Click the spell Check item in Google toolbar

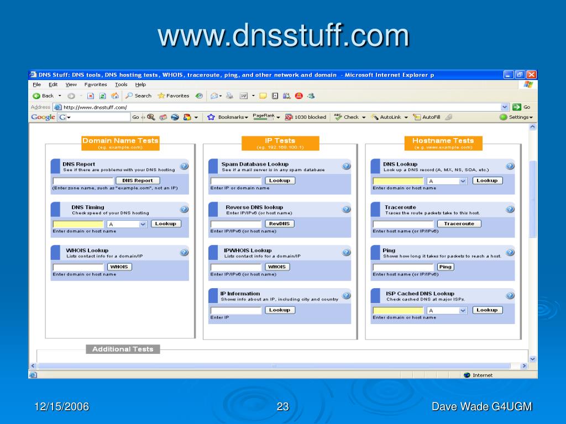(346, 117)
